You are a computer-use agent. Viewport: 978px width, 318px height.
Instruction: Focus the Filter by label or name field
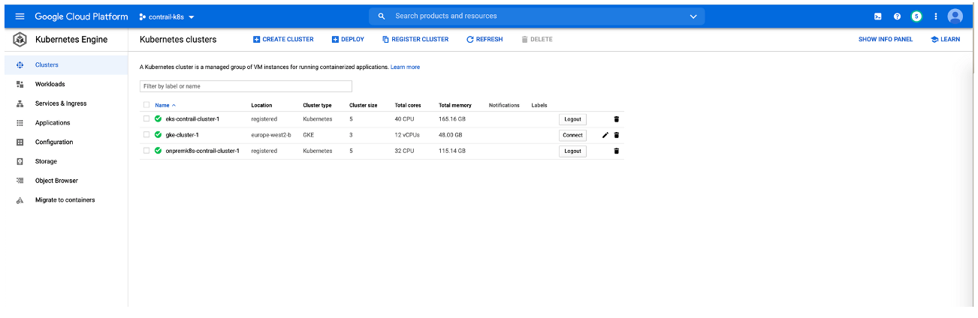tap(246, 86)
